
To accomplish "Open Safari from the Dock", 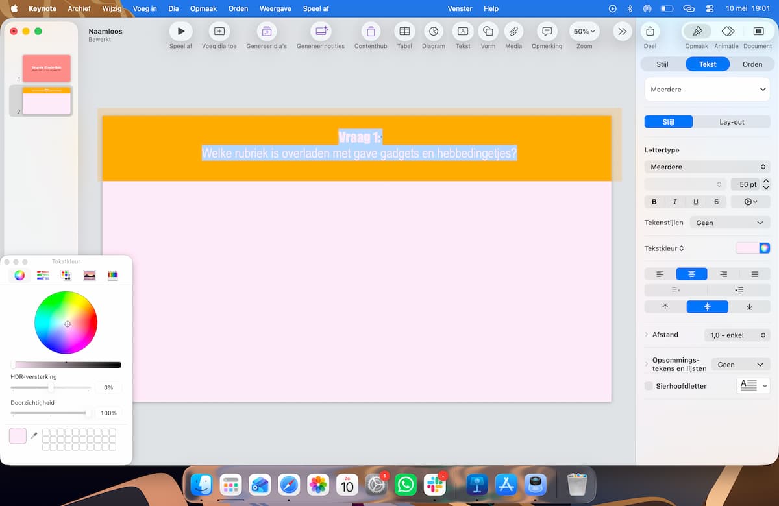I will click(x=289, y=485).
